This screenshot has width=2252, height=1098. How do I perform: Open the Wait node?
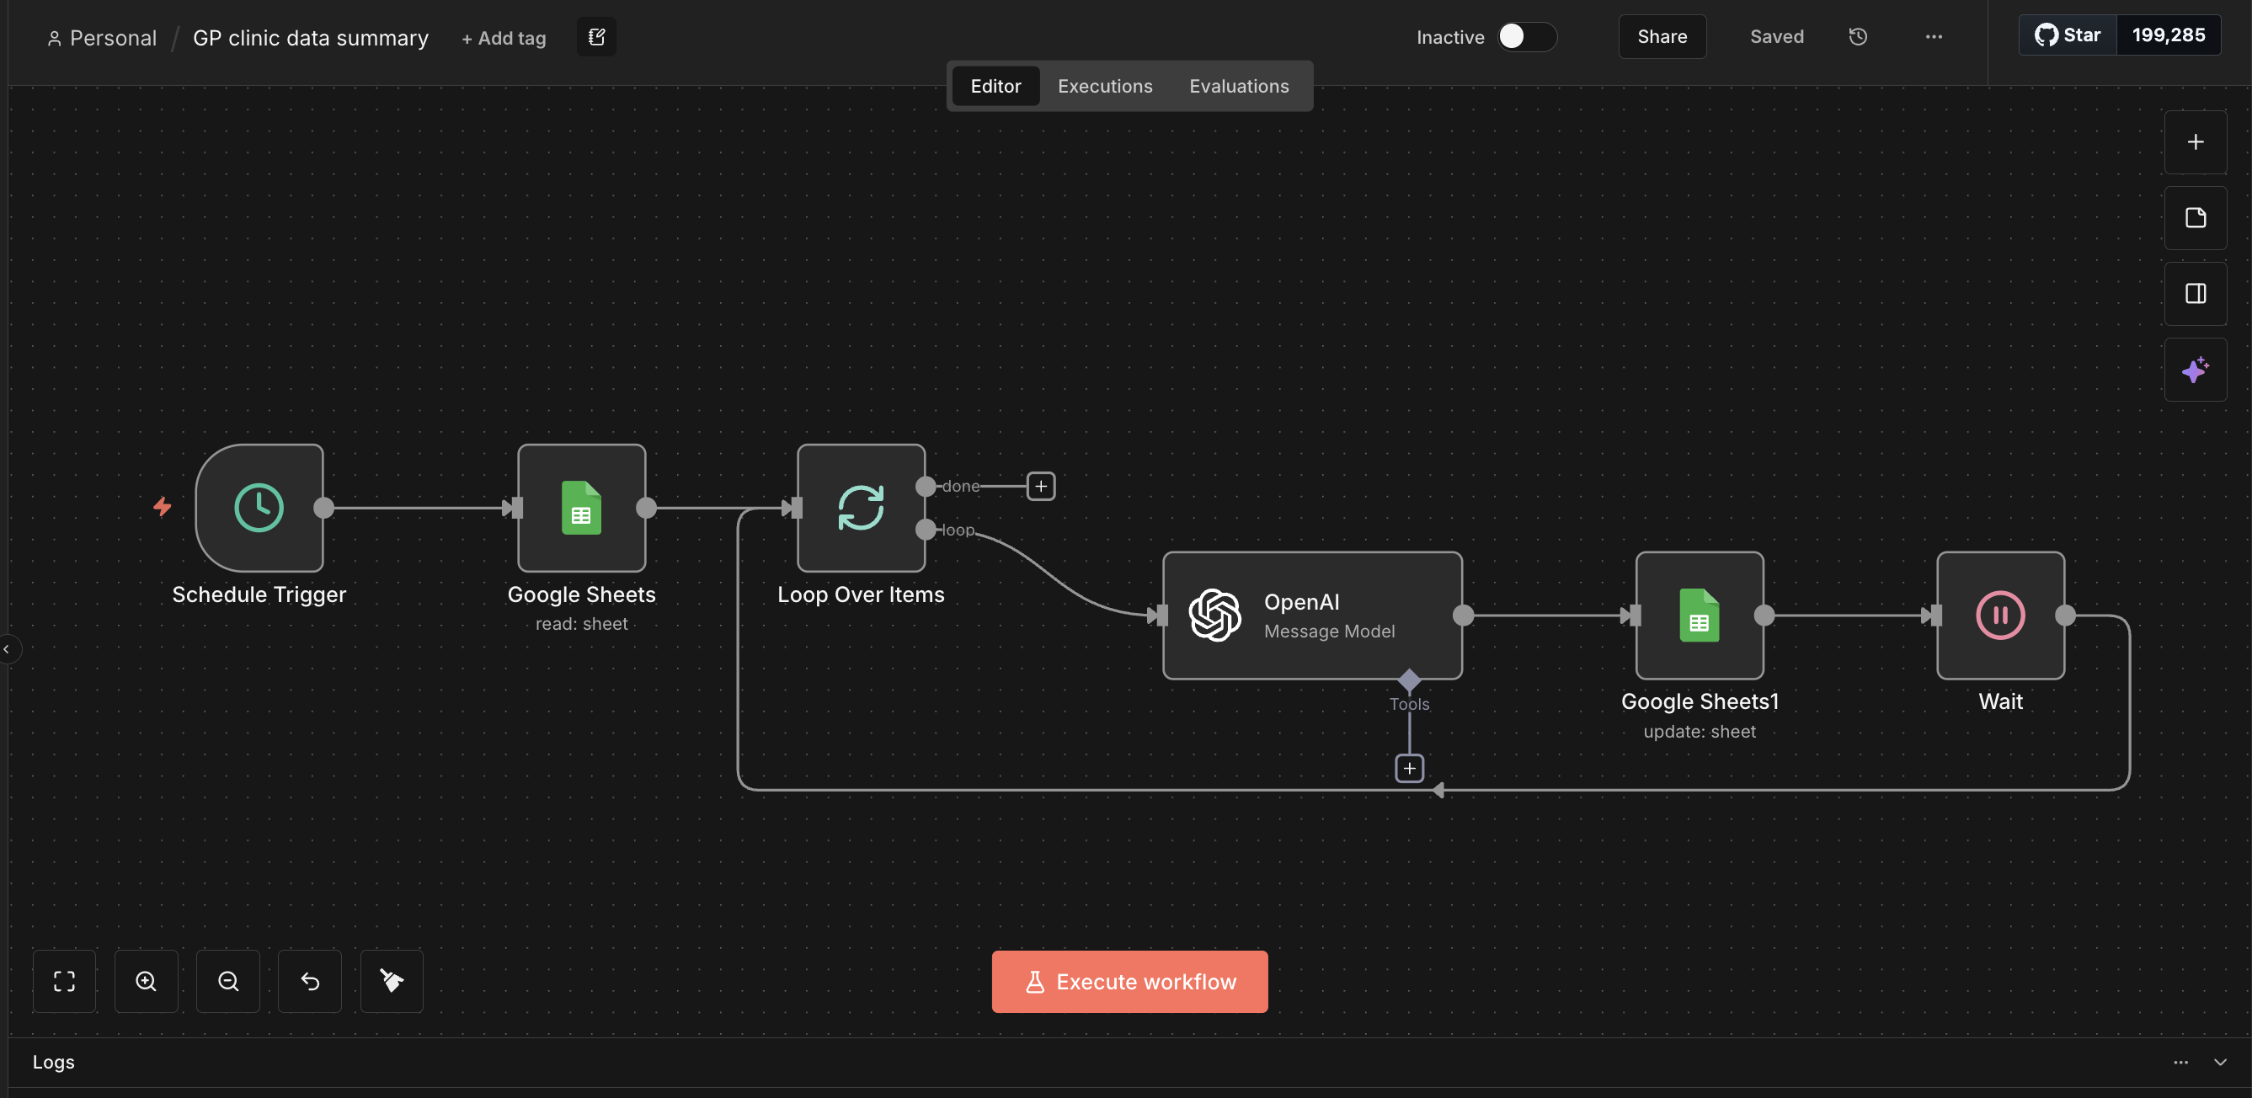(x=2000, y=616)
